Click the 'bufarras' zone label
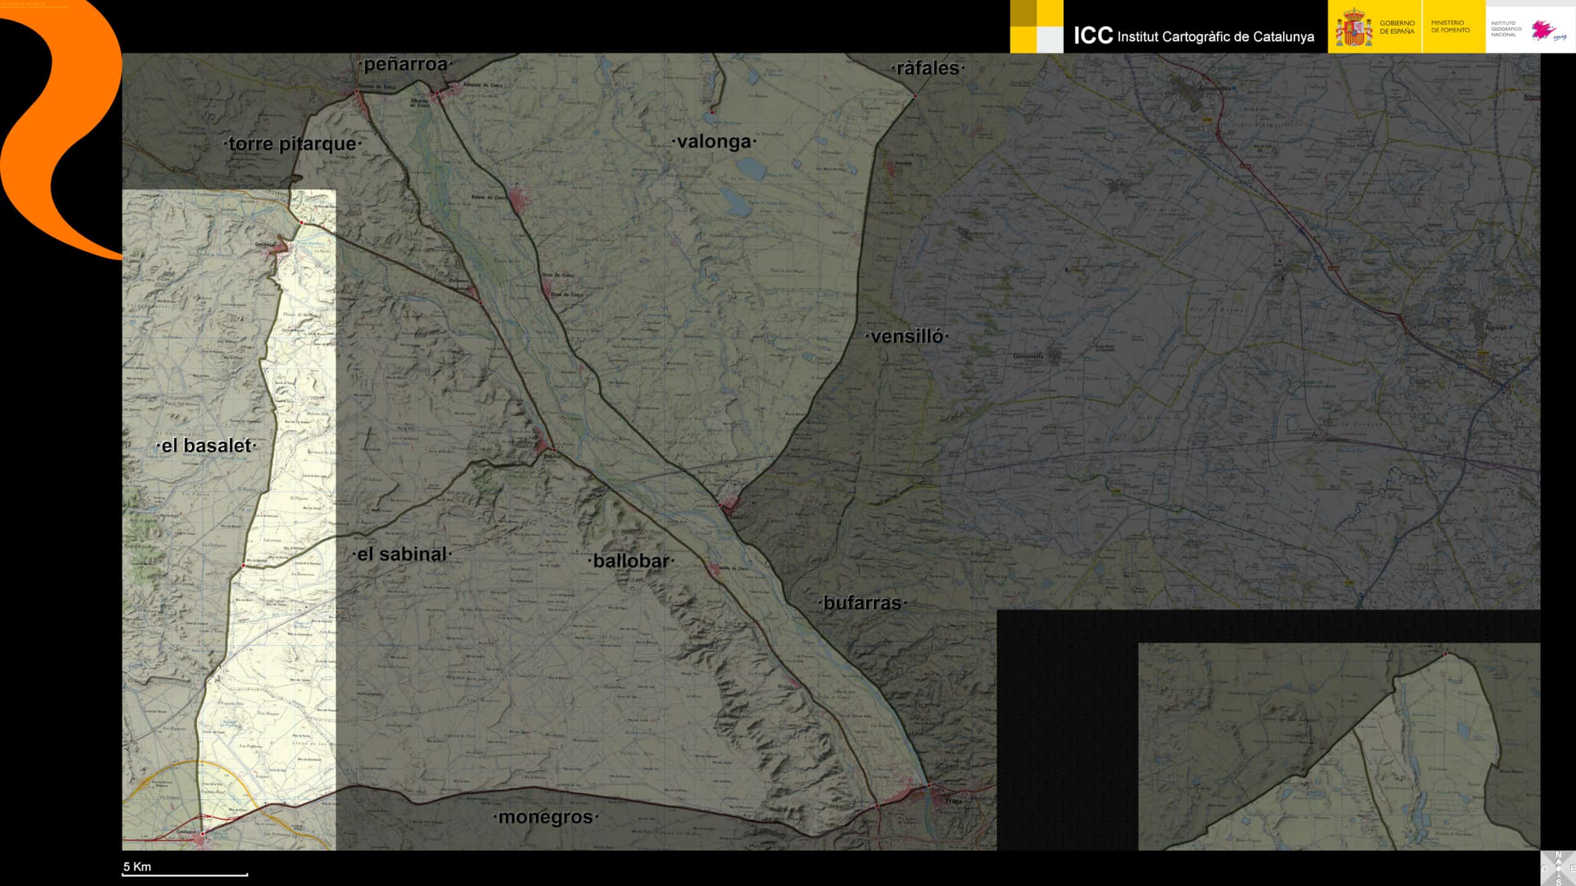 [x=862, y=603]
